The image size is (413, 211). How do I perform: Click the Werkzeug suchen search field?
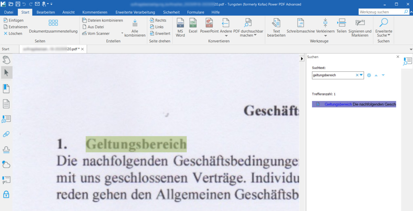[x=381, y=12]
